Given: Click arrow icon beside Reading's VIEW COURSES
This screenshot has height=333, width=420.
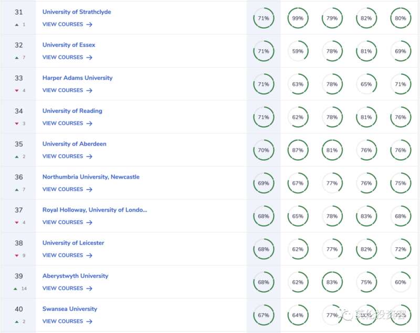Looking at the screenshot, I should coord(89,124).
